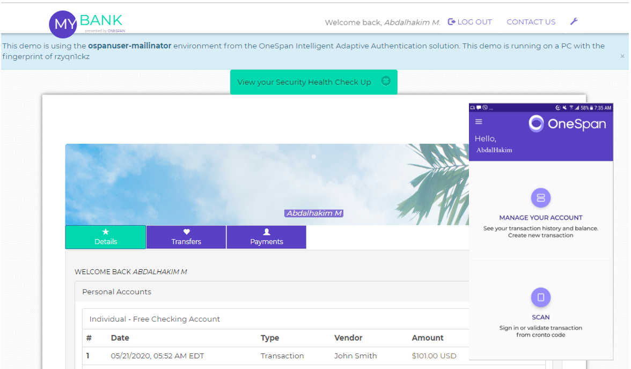Screen dimensions: 631x369
Task: Click the heart icon on Transfers tab
Action: 186,232
